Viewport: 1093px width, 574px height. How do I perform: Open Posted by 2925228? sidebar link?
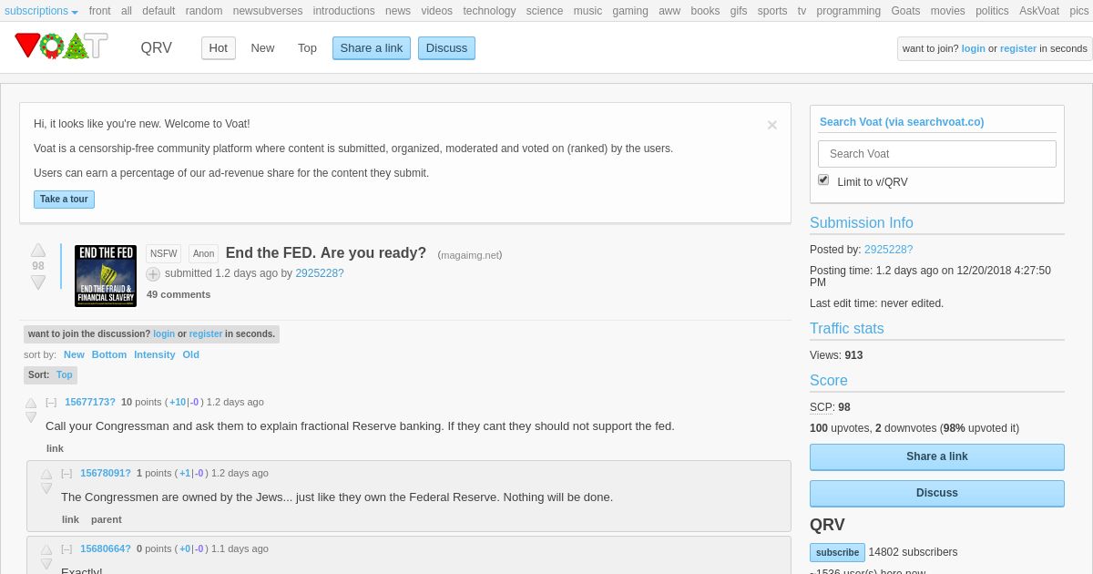(x=889, y=250)
